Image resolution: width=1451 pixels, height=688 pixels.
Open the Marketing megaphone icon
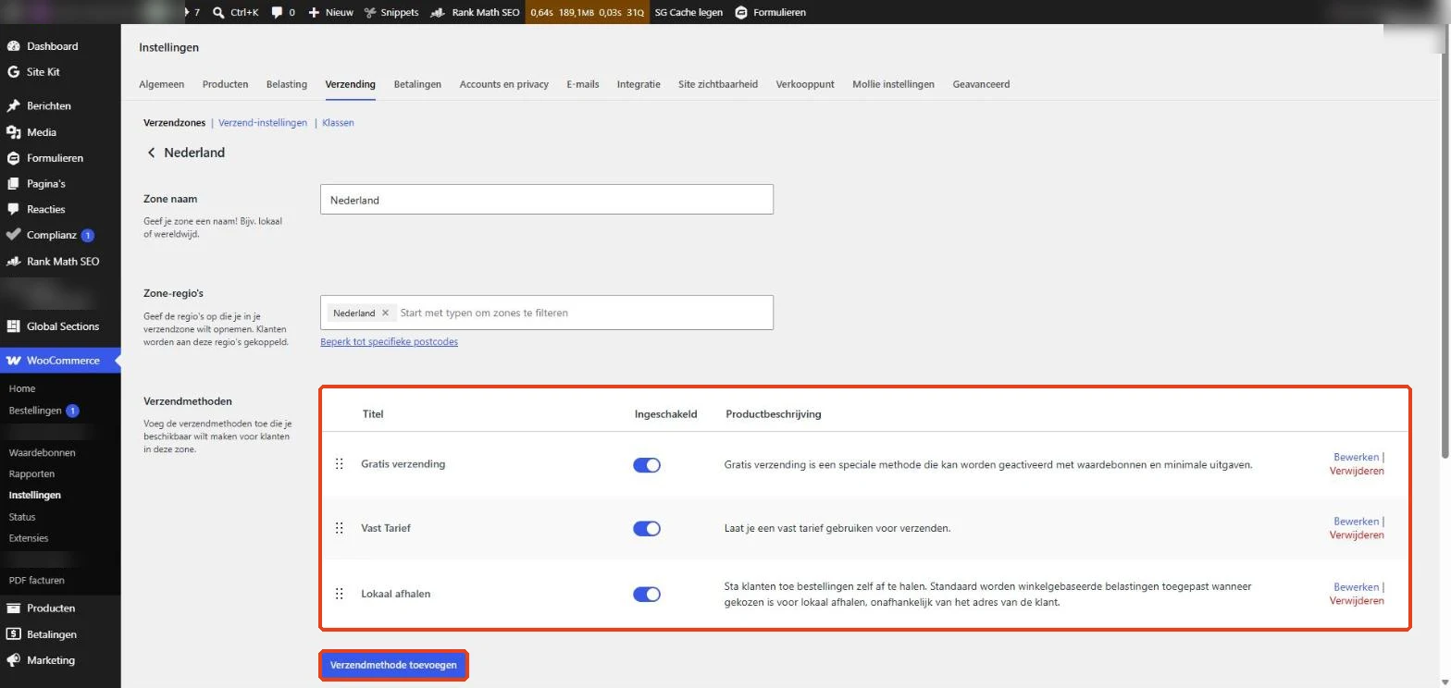(x=13, y=660)
